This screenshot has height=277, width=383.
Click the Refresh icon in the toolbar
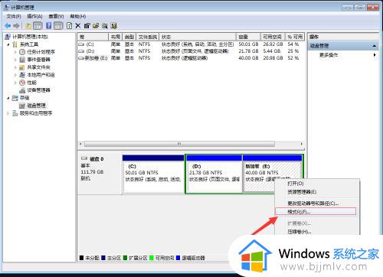[69, 26]
